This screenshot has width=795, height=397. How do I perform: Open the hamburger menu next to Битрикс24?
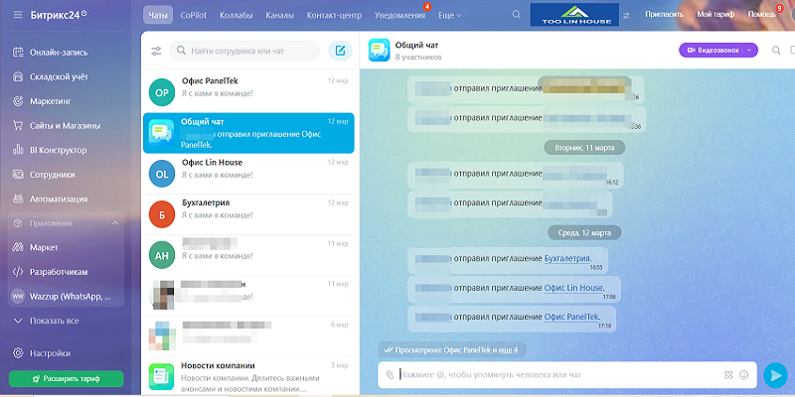click(x=18, y=15)
